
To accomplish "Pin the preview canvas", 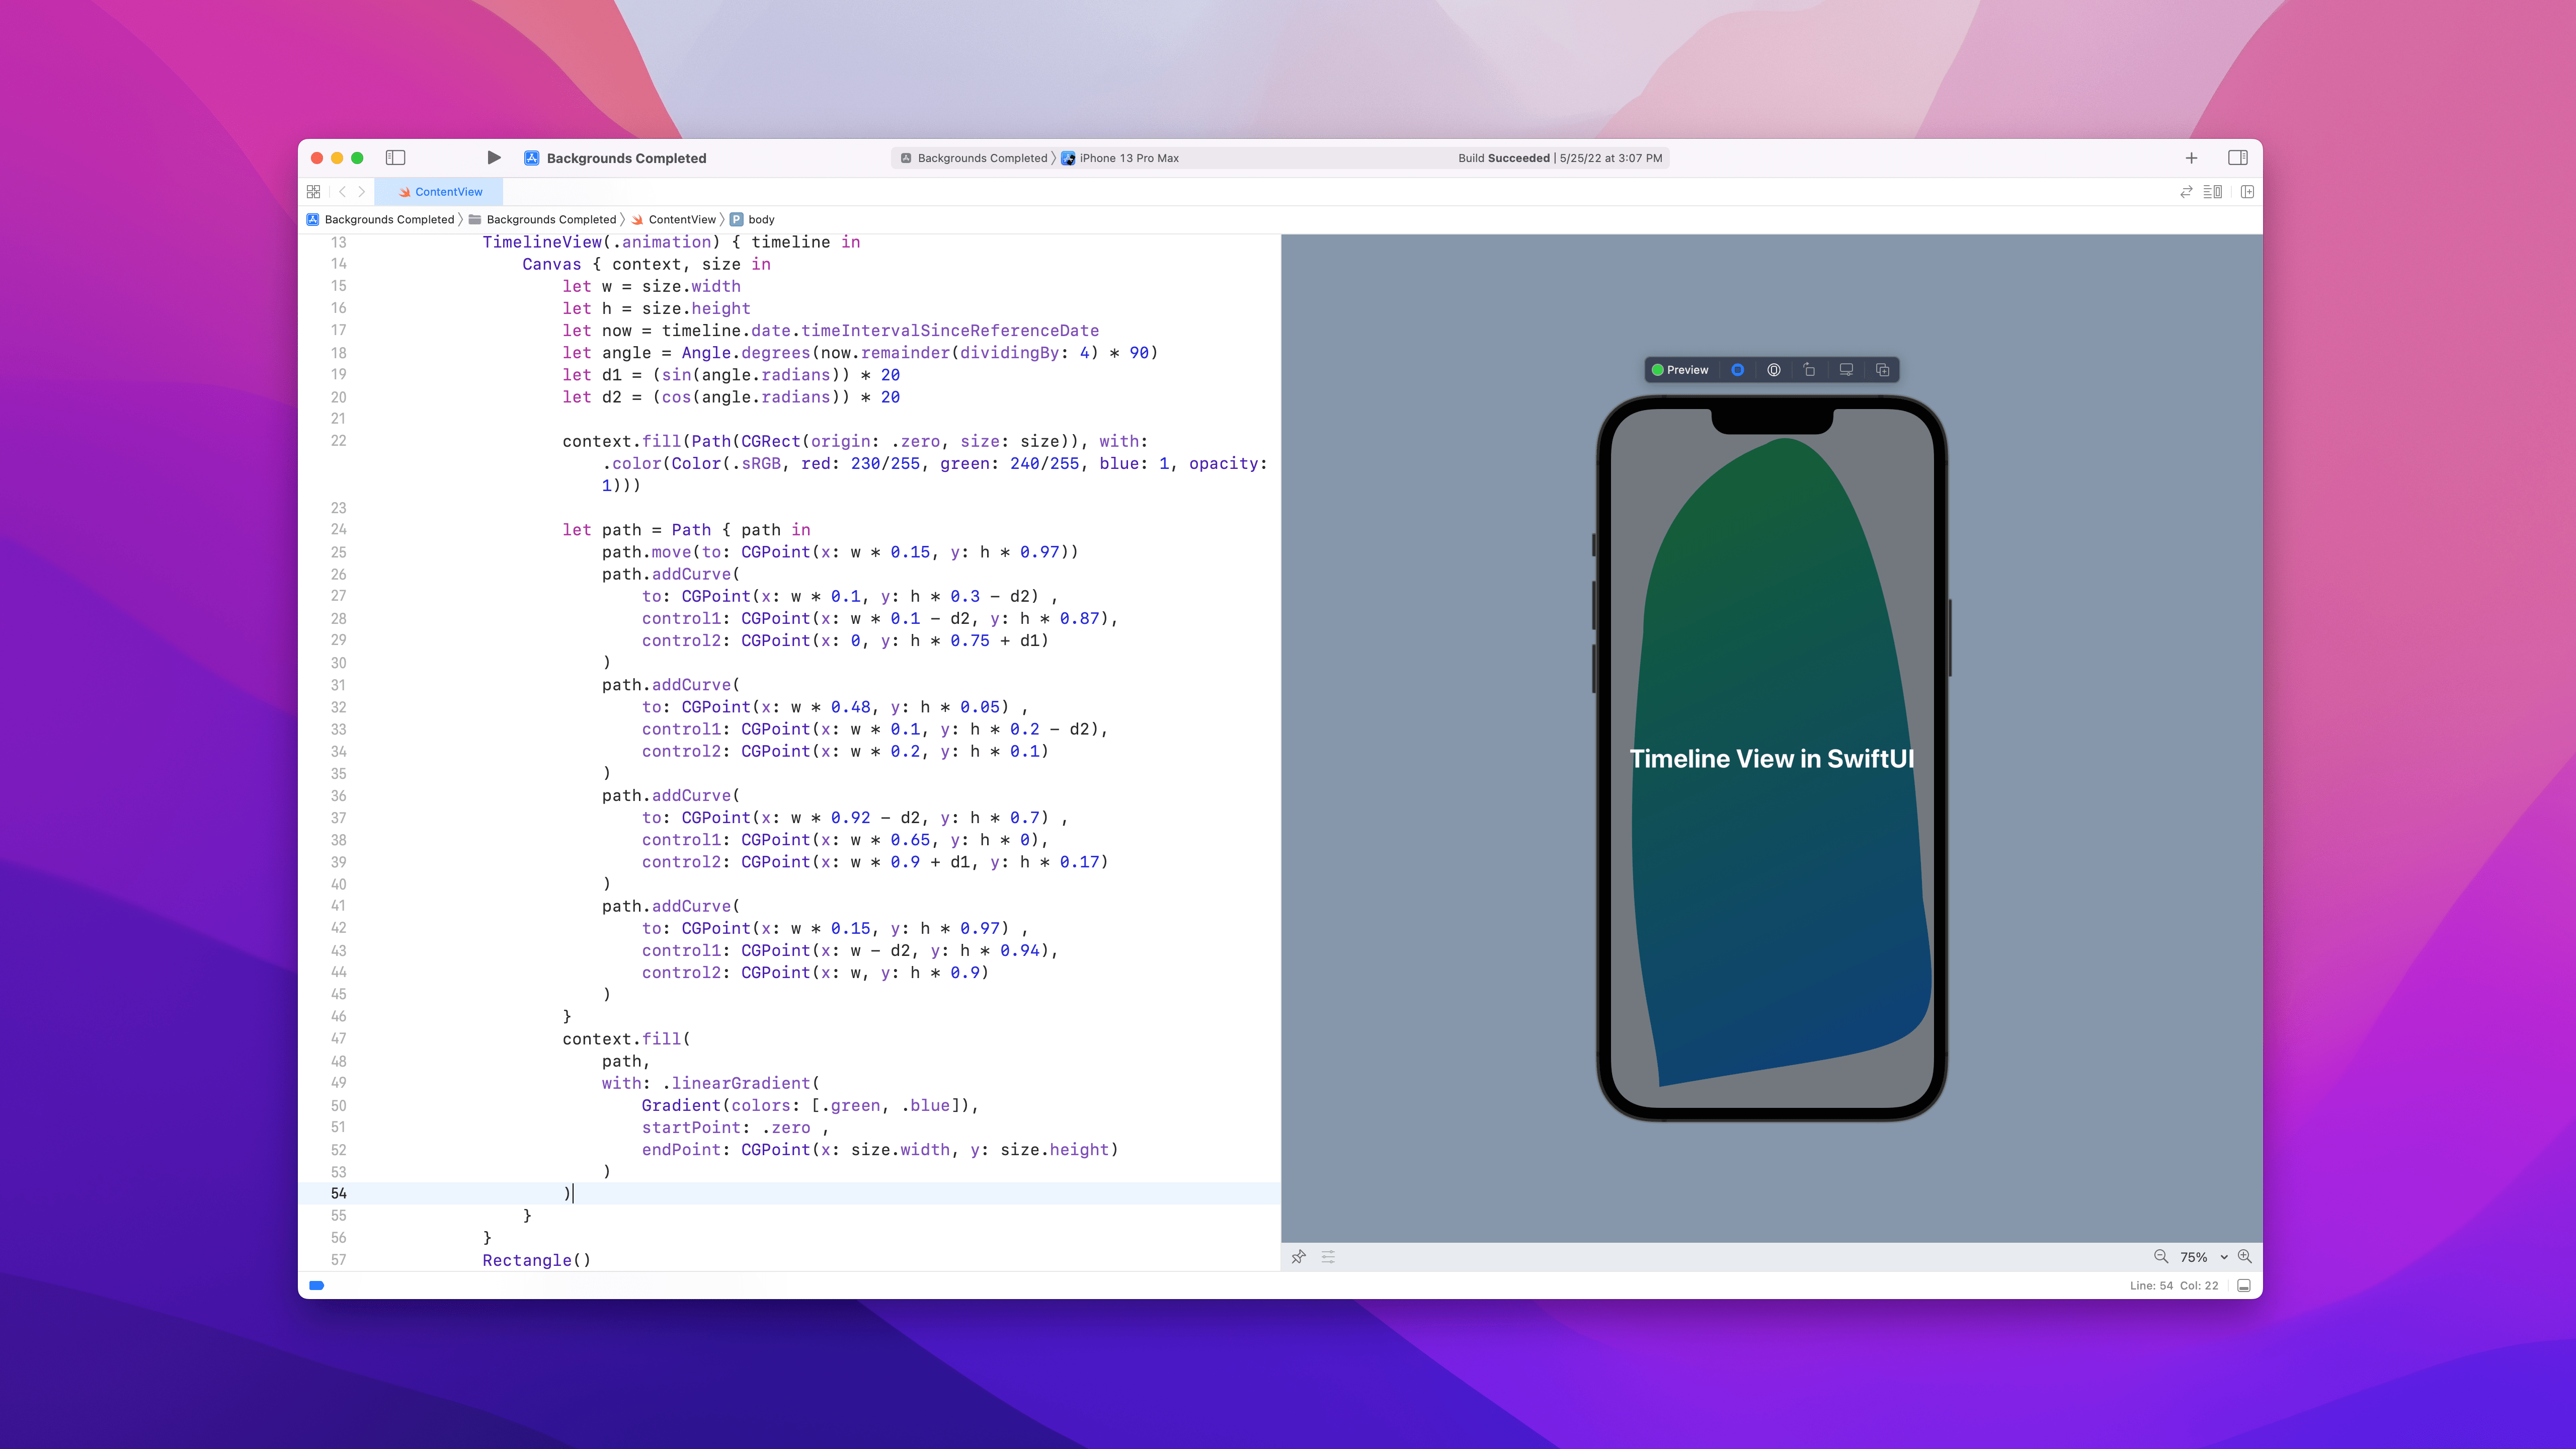I will click(x=1298, y=1257).
